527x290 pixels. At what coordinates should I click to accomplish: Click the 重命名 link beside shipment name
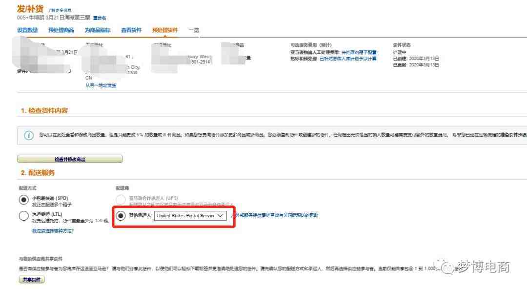(x=100, y=18)
